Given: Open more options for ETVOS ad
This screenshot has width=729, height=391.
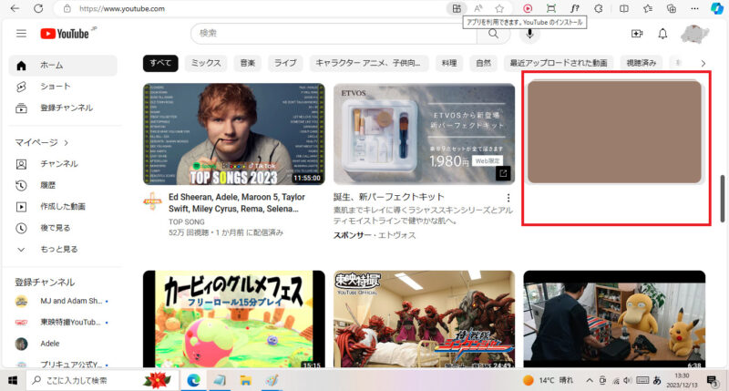Looking at the screenshot, I should (x=508, y=198).
